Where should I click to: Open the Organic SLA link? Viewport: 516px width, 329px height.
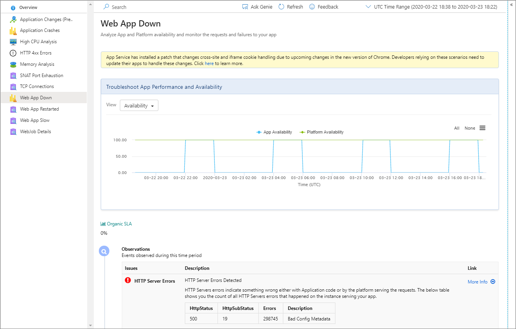[116, 223]
